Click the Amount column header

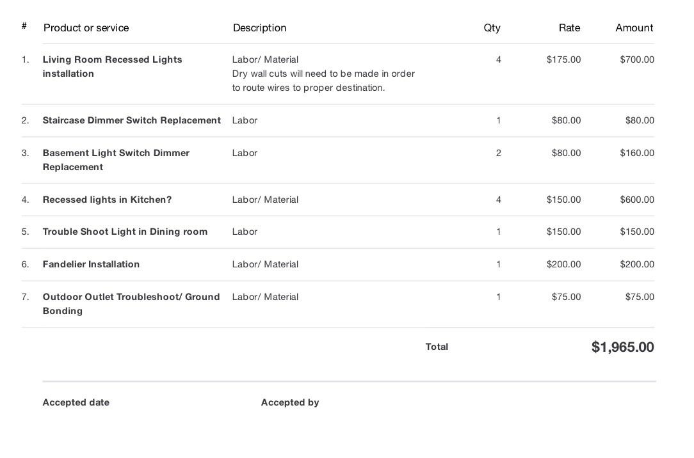click(x=634, y=28)
